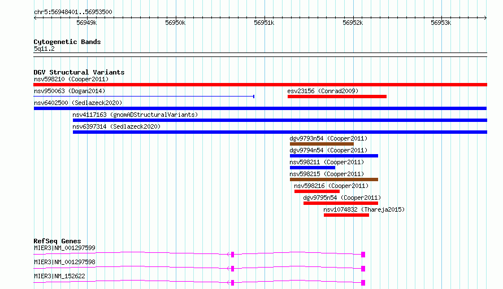Select the nsv598210 (Cooper2011) label
Viewport: 503px width, 289px height.
coord(71,79)
